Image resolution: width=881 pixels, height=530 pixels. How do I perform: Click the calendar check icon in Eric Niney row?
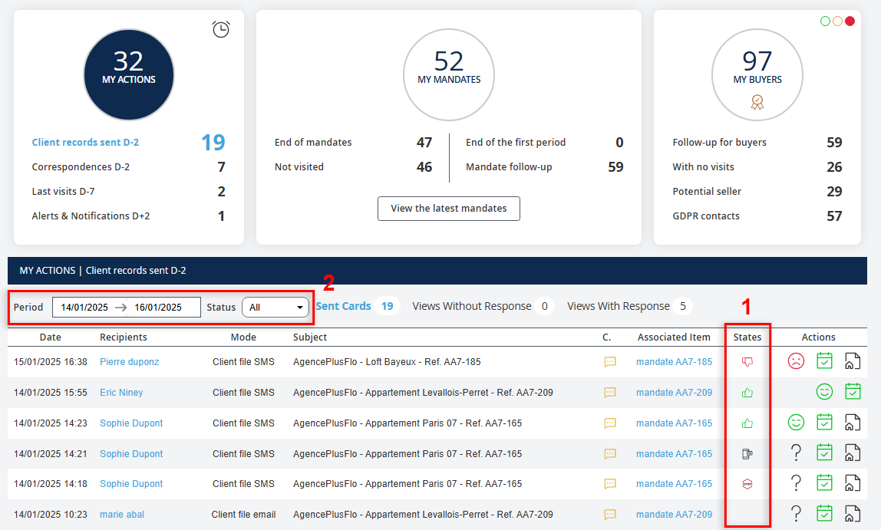pyautogui.click(x=853, y=392)
